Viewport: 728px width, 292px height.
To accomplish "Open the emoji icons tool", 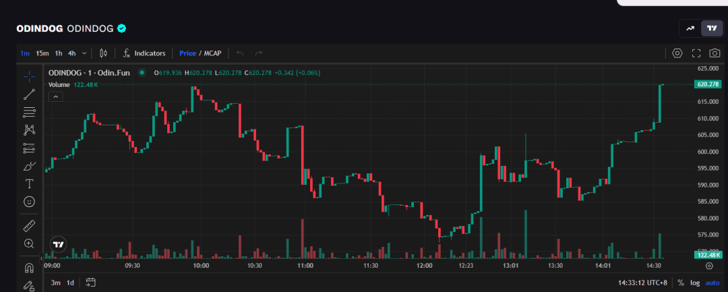I will tap(29, 202).
